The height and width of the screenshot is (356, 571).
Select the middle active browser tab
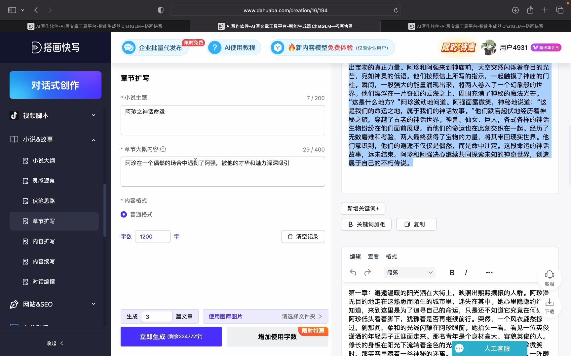click(x=285, y=26)
